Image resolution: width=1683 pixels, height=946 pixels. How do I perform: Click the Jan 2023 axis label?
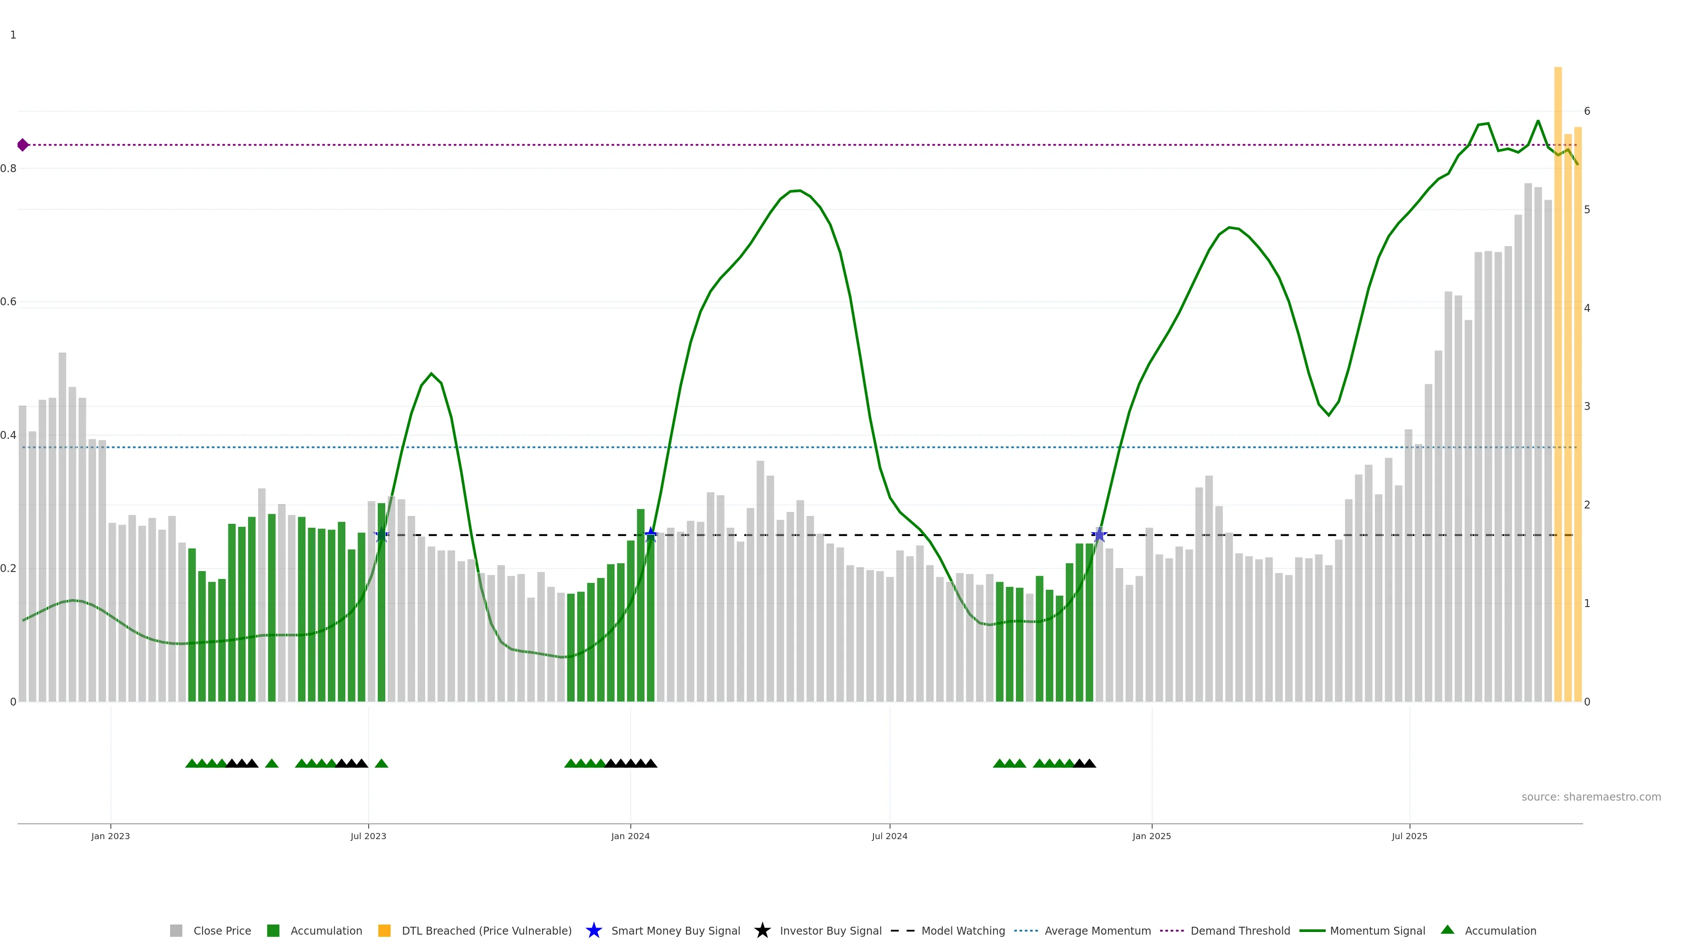coord(110,836)
